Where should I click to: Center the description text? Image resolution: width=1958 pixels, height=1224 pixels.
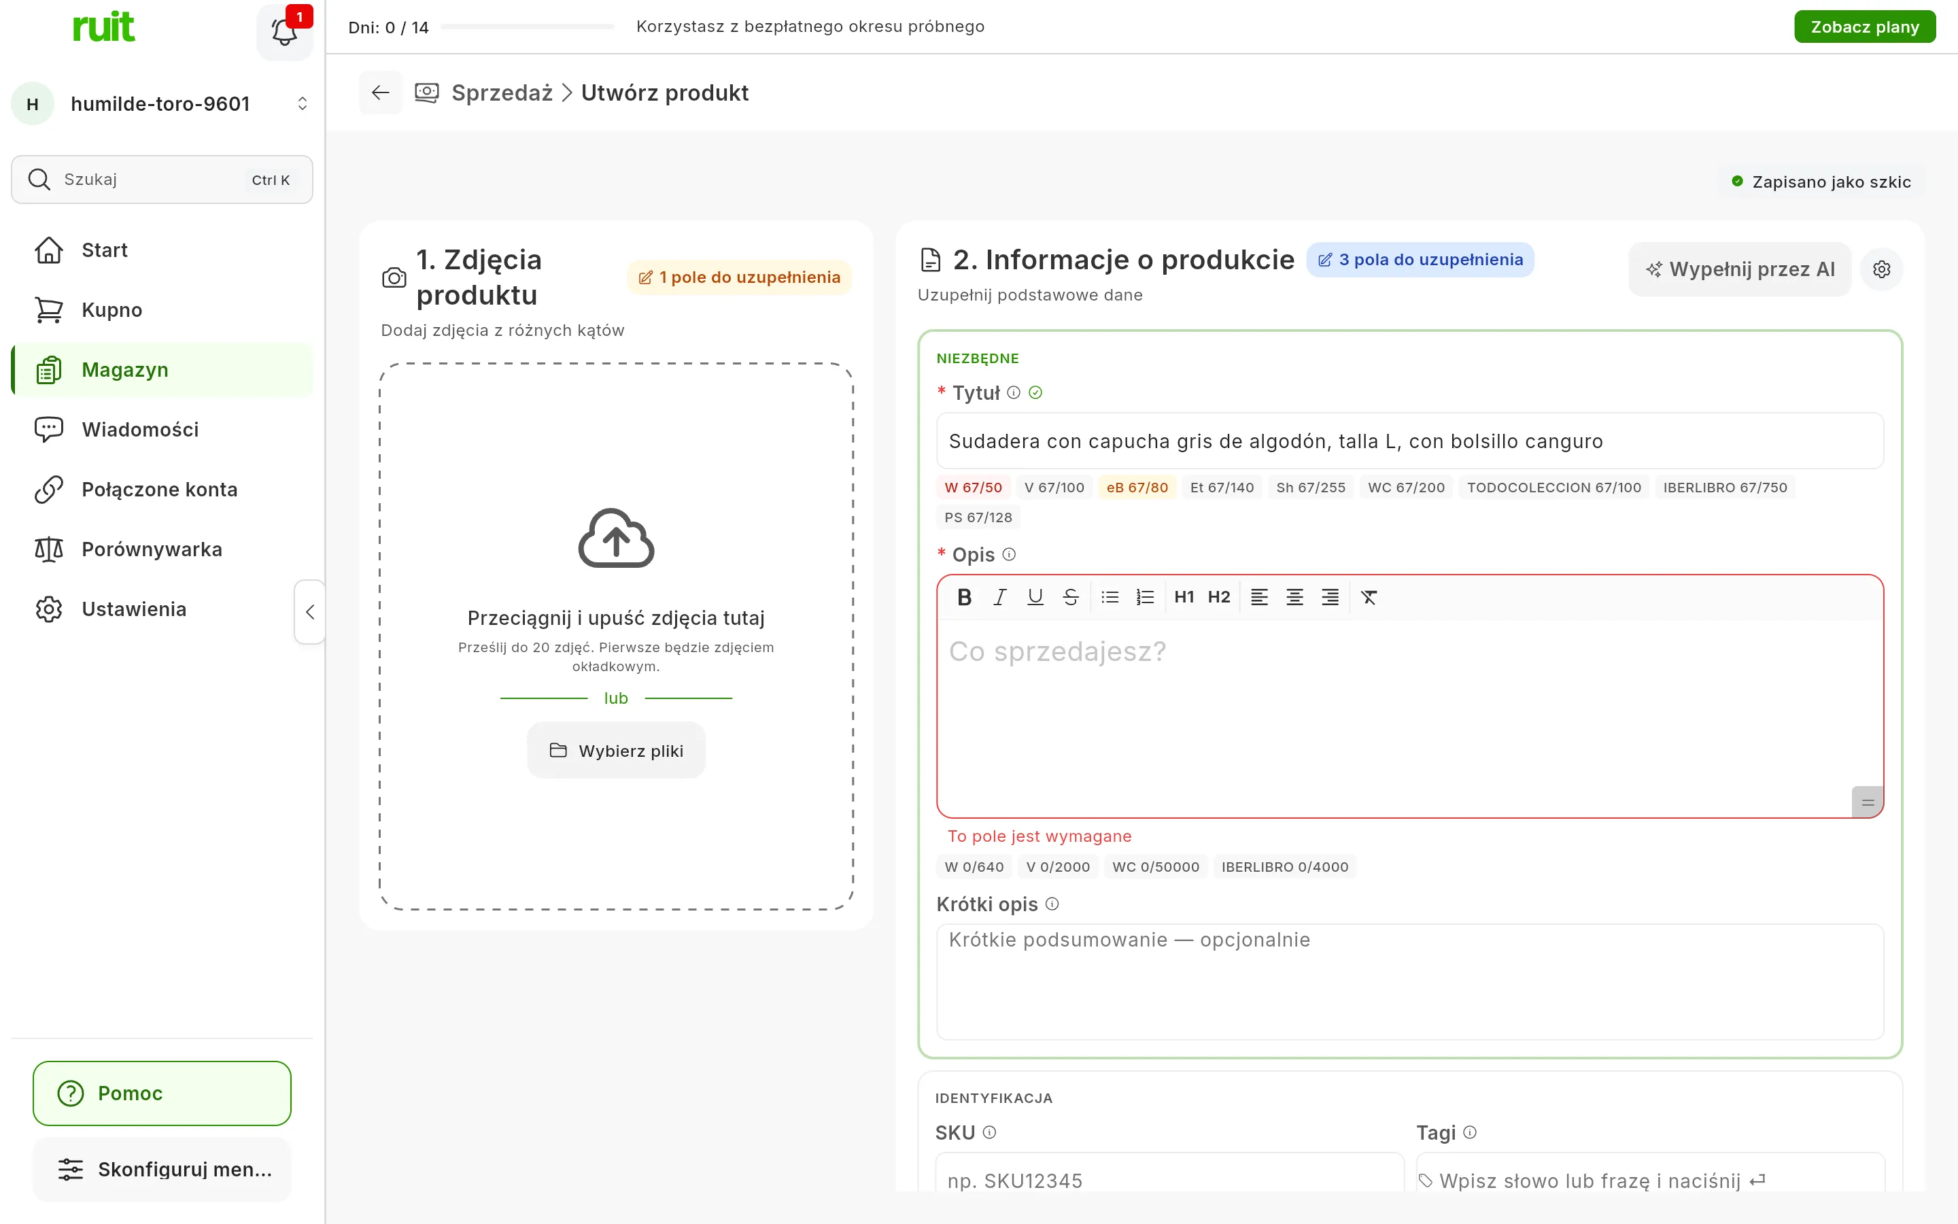click(1294, 598)
